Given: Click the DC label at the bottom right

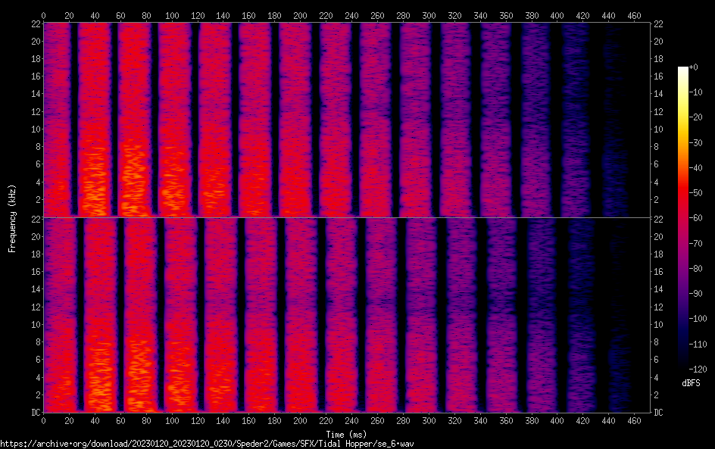Looking at the screenshot, I should pos(659,413).
